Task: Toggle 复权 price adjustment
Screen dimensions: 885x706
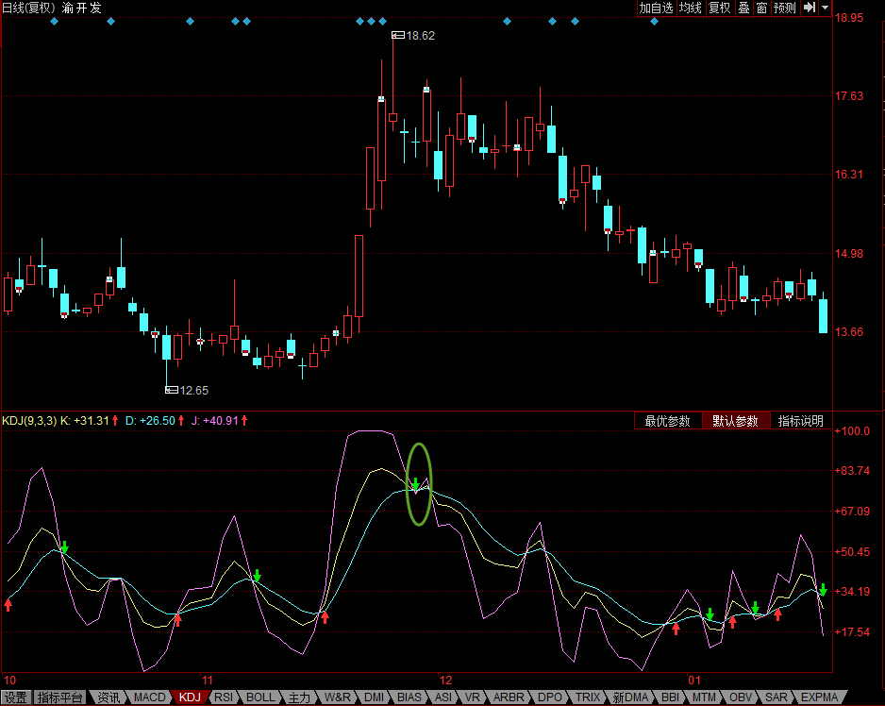Action: click(720, 8)
